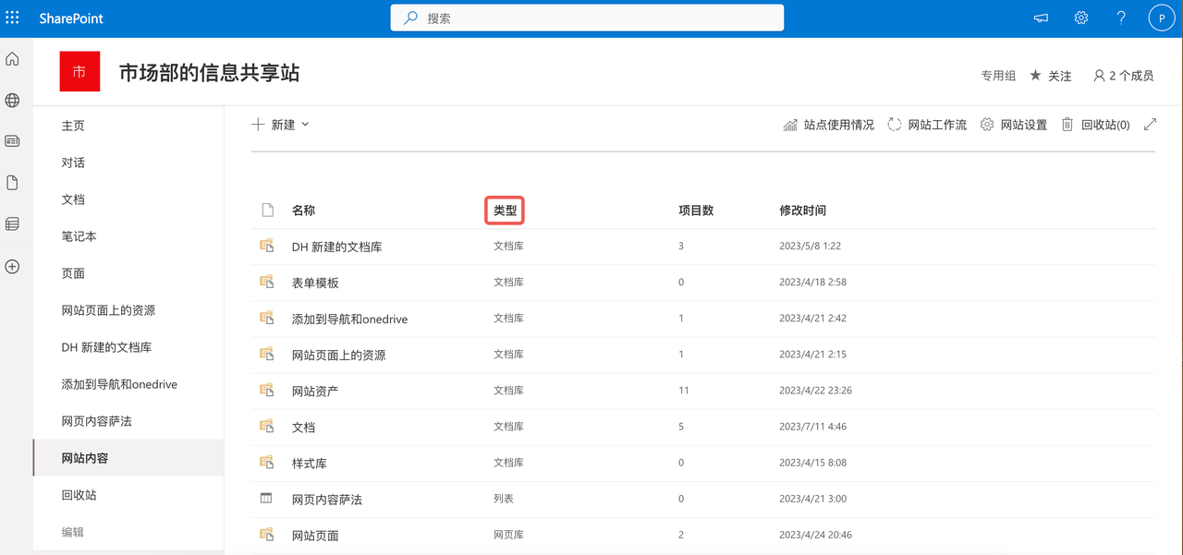Open 笔记本 in the left navigation
The image size is (1183, 555).
click(x=79, y=236)
